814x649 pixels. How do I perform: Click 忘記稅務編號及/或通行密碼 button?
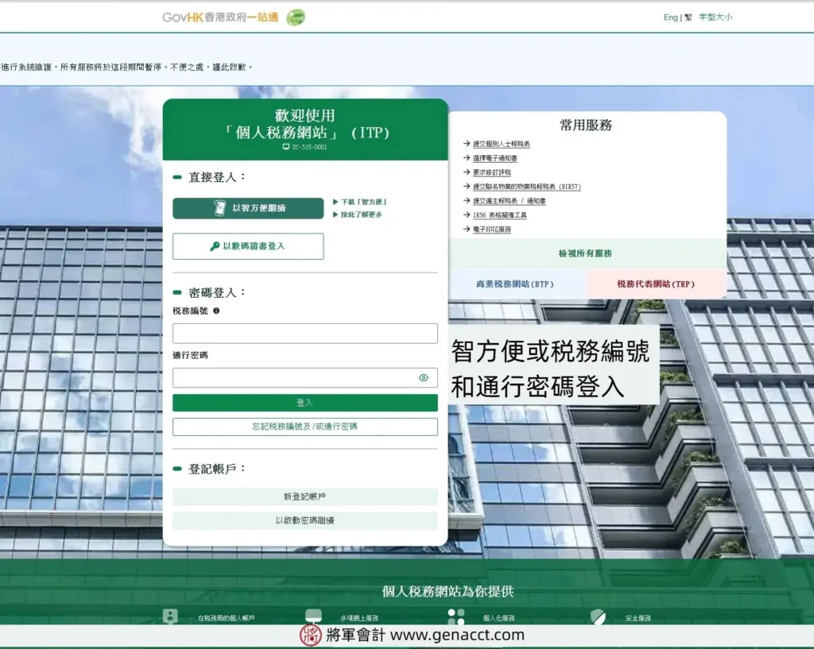305,427
